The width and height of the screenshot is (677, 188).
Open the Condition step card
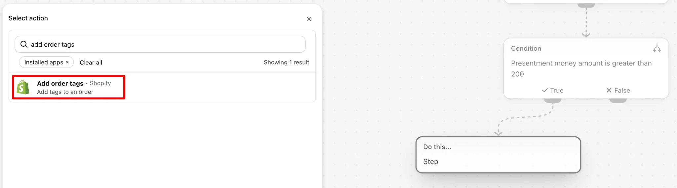click(586, 68)
